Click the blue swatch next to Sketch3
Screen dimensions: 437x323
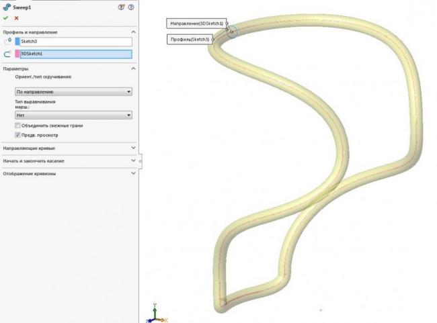[17, 42]
